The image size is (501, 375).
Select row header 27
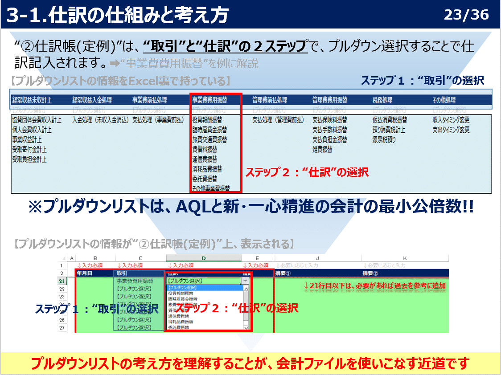click(62, 327)
